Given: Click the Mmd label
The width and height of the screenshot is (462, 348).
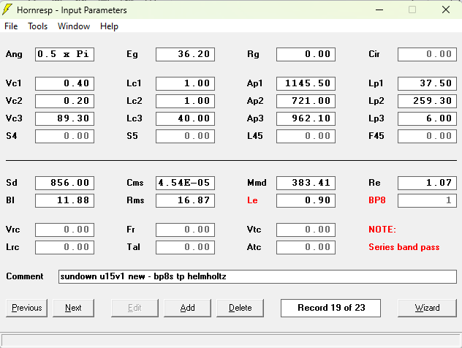Looking at the screenshot, I should (257, 183).
